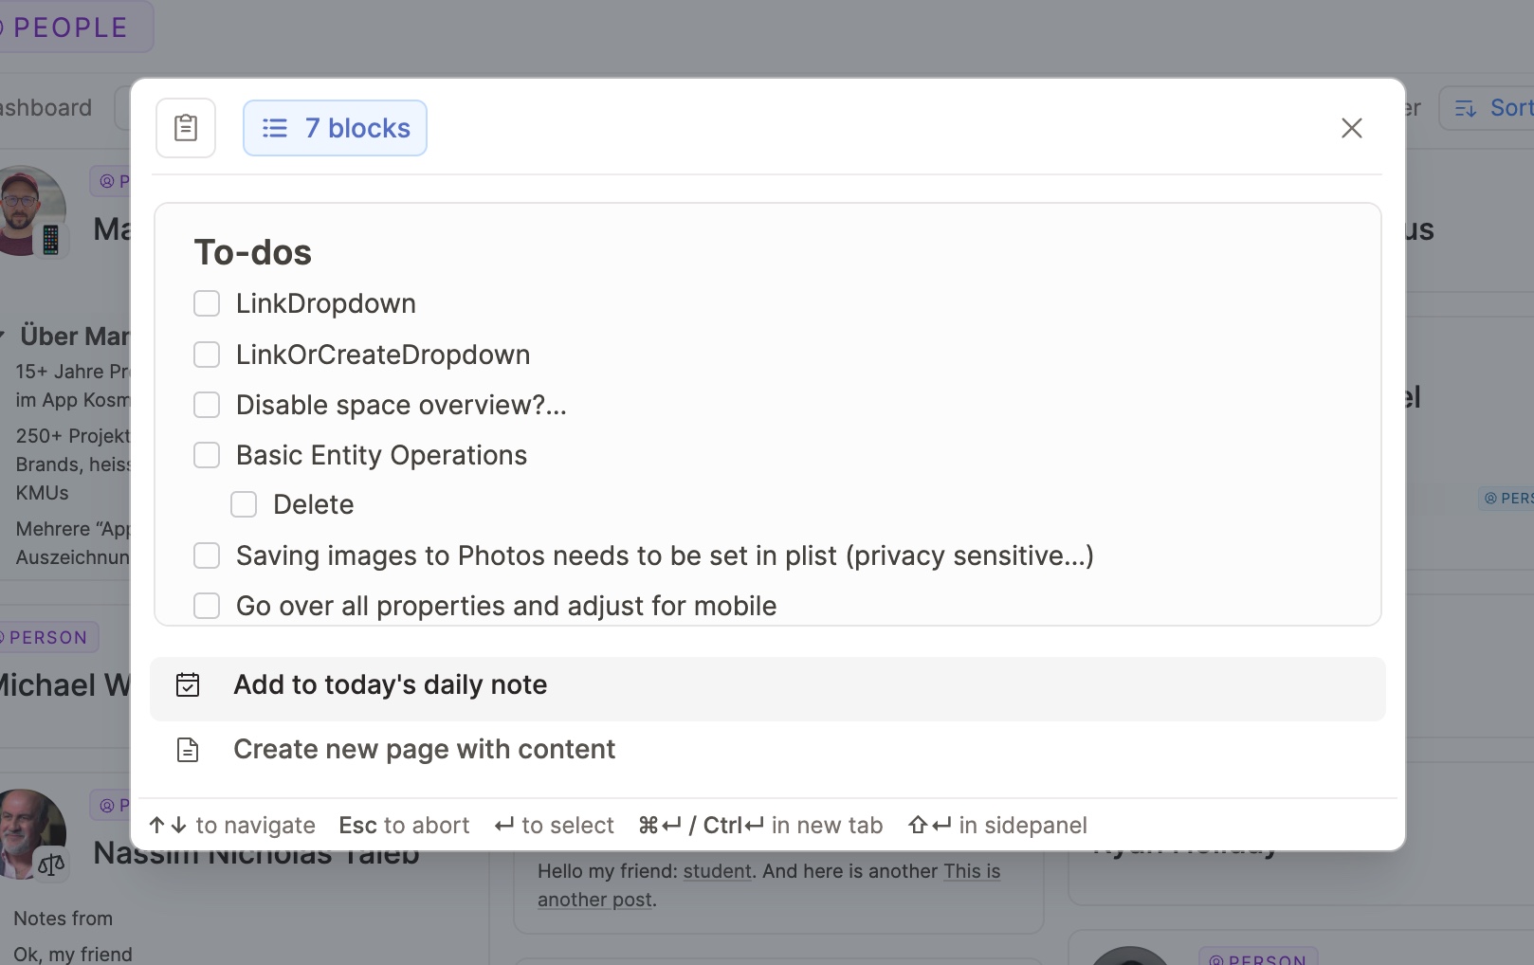Check the Saving images to Photos to-do
1534x965 pixels.
click(x=207, y=555)
